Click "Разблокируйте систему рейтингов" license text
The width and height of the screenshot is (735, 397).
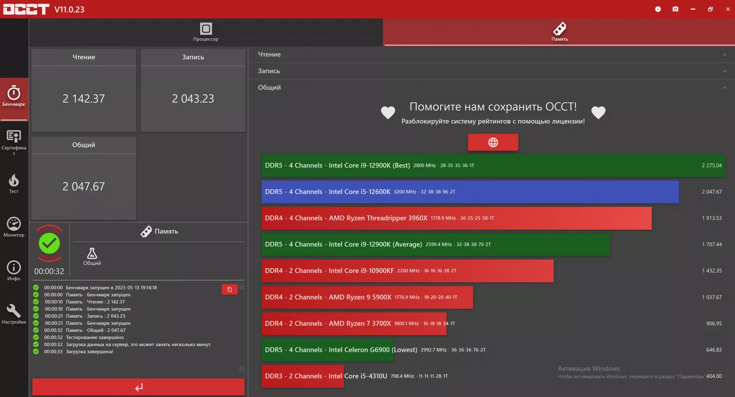click(x=493, y=121)
